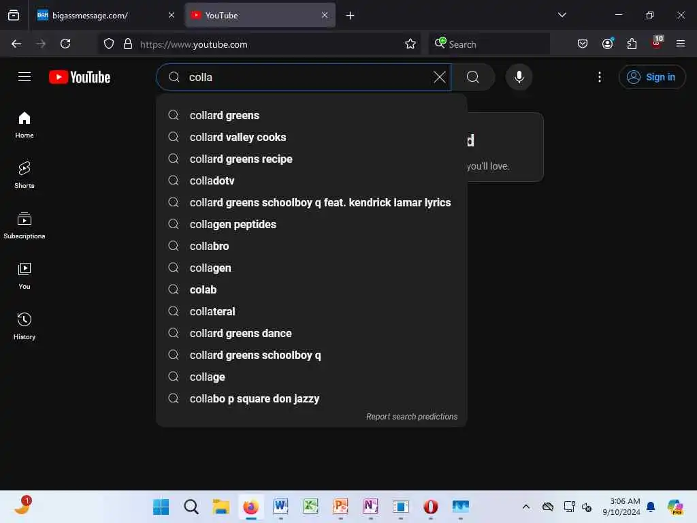Close the bigassmessage.com tab
Viewport: 697px width, 523px height.
pyautogui.click(x=172, y=15)
